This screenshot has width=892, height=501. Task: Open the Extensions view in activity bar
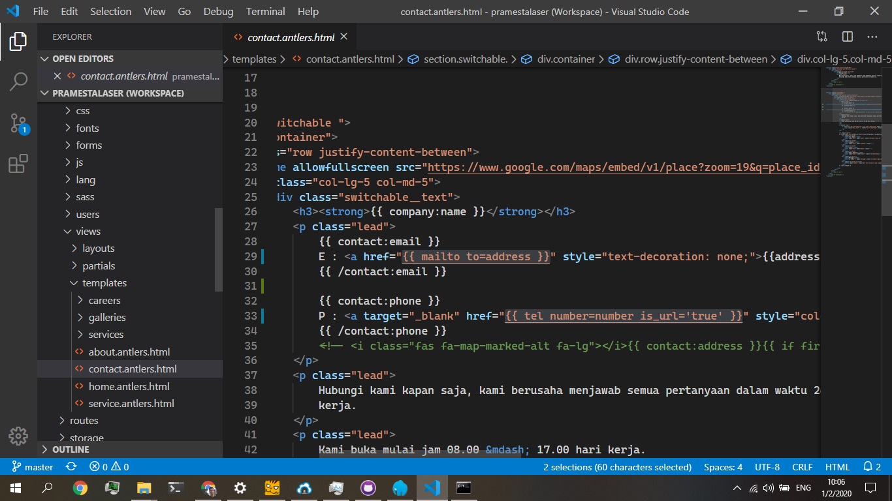[18, 163]
